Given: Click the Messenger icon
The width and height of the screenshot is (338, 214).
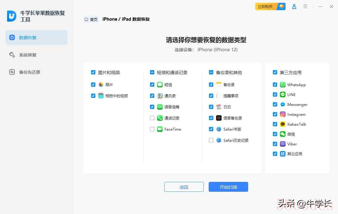Looking at the screenshot, I should [x=283, y=104].
